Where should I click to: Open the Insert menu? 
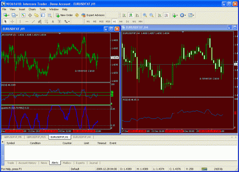point(22,9)
